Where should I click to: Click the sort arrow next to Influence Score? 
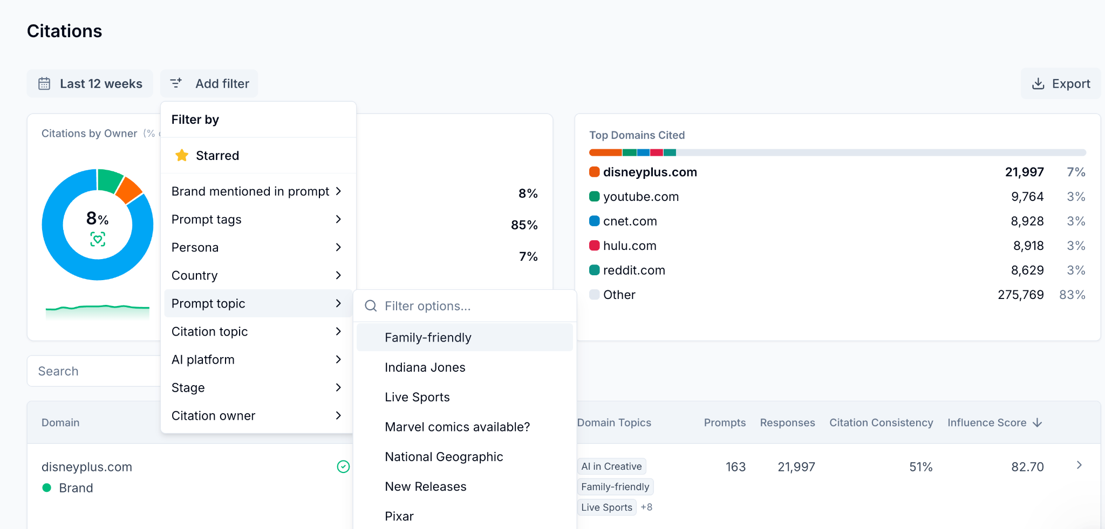[1037, 423]
